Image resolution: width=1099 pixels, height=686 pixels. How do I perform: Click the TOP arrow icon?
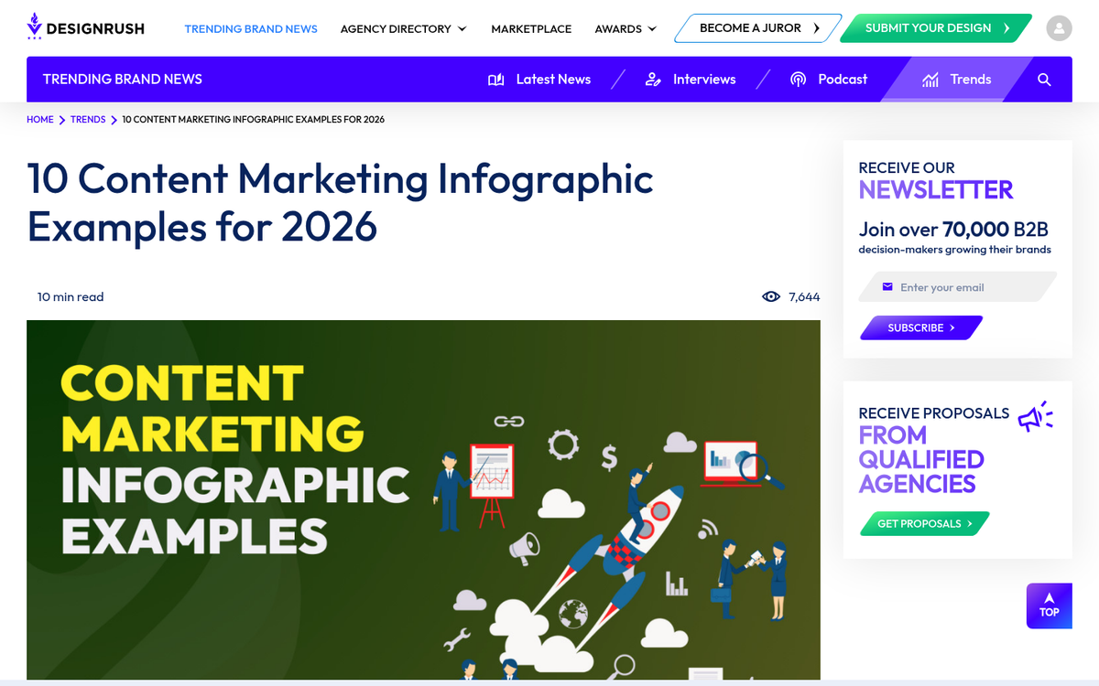(1049, 606)
